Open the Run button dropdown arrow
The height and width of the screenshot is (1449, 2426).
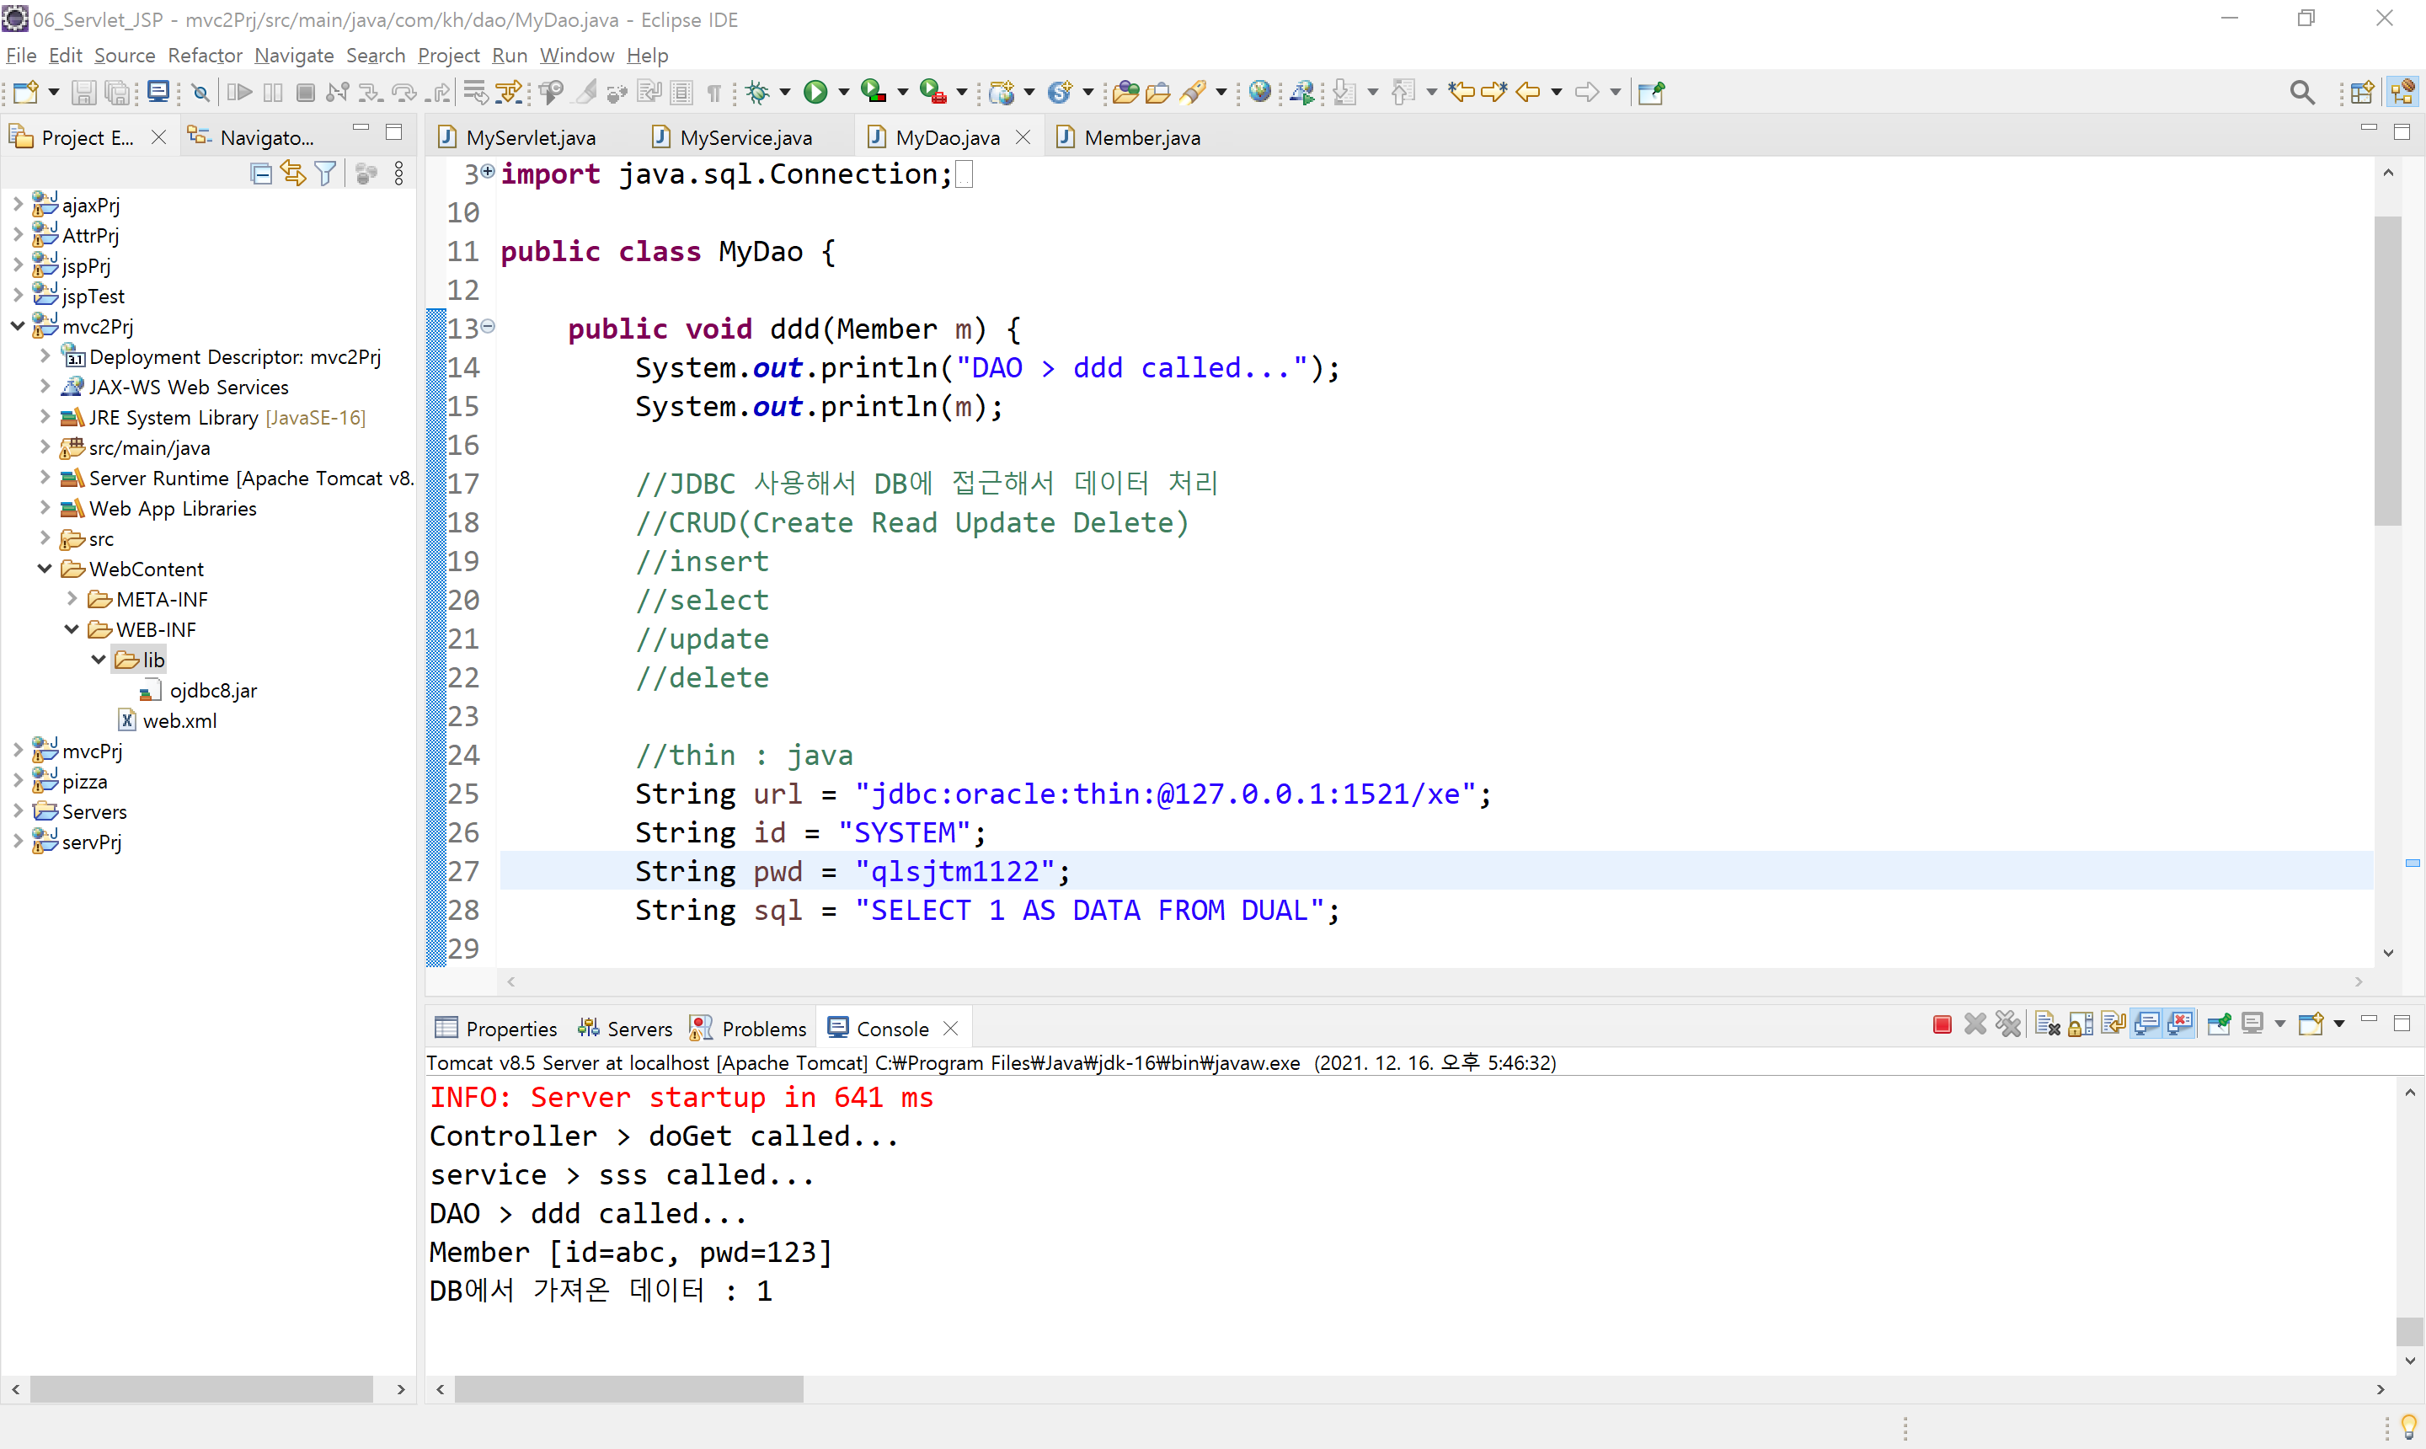(844, 92)
